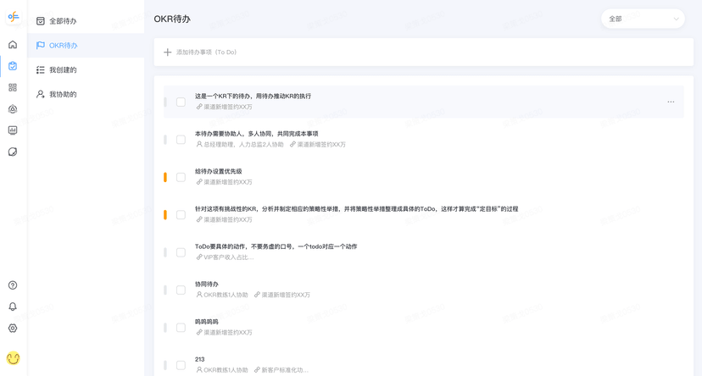This screenshot has height=376, width=702.
Task: Open todo titled 'ToDo要具体的动作'
Action: coord(276,246)
